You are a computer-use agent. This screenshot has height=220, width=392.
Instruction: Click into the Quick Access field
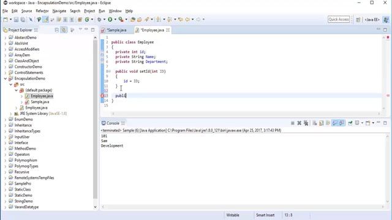tap(339, 20)
